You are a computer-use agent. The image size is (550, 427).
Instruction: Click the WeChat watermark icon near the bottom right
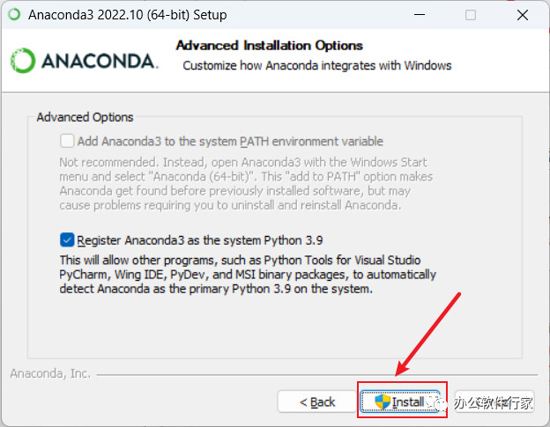[439, 403]
